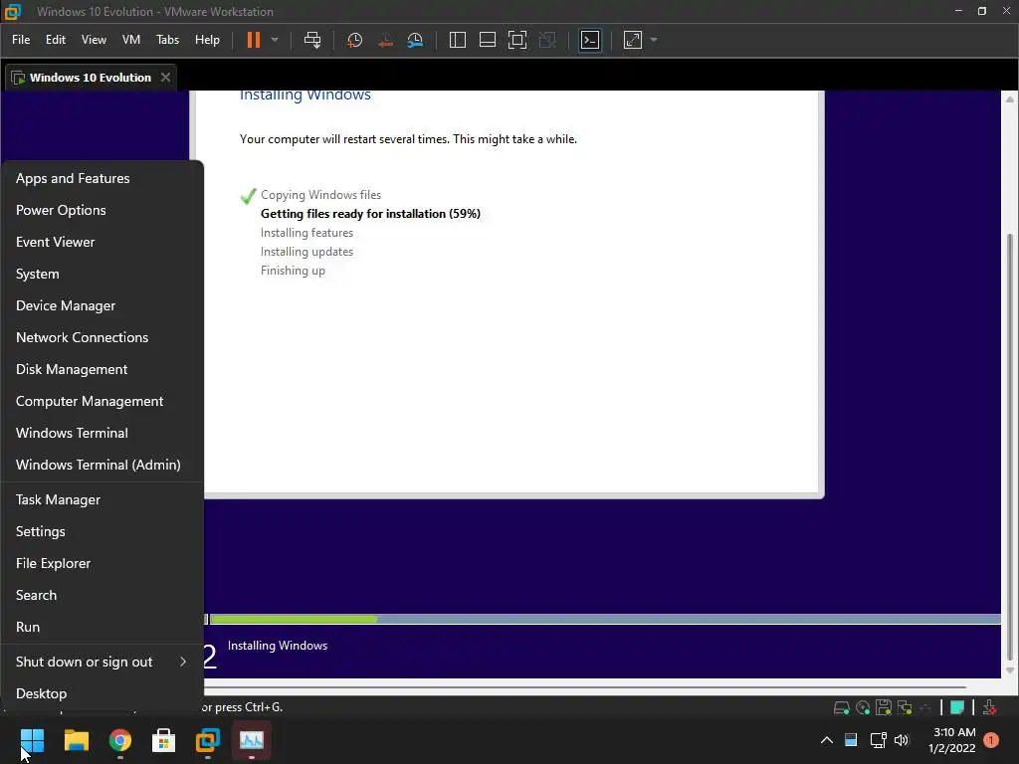
Task: Expand Shut down or sign out submenu
Action: 102,662
